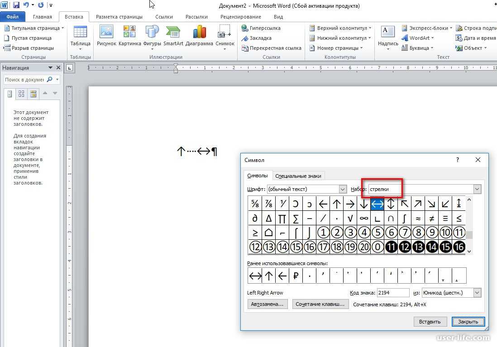Click the Поиск в документе search field

pos(25,80)
